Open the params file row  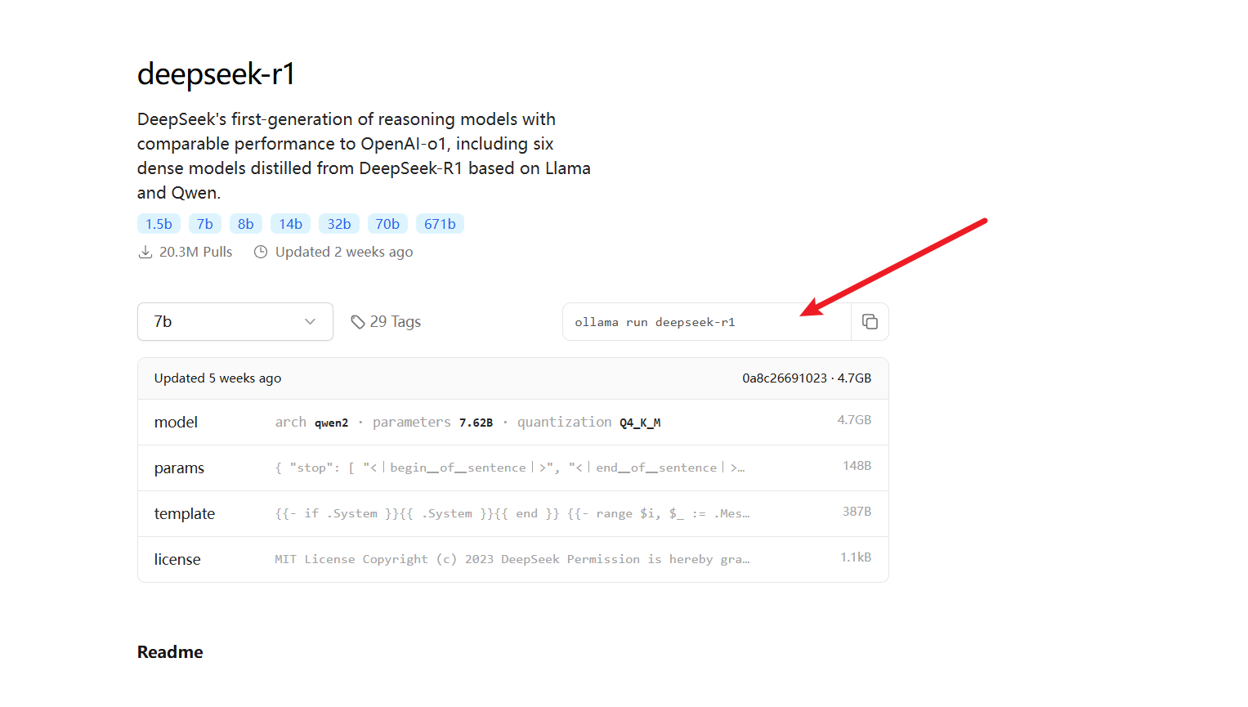click(x=513, y=468)
